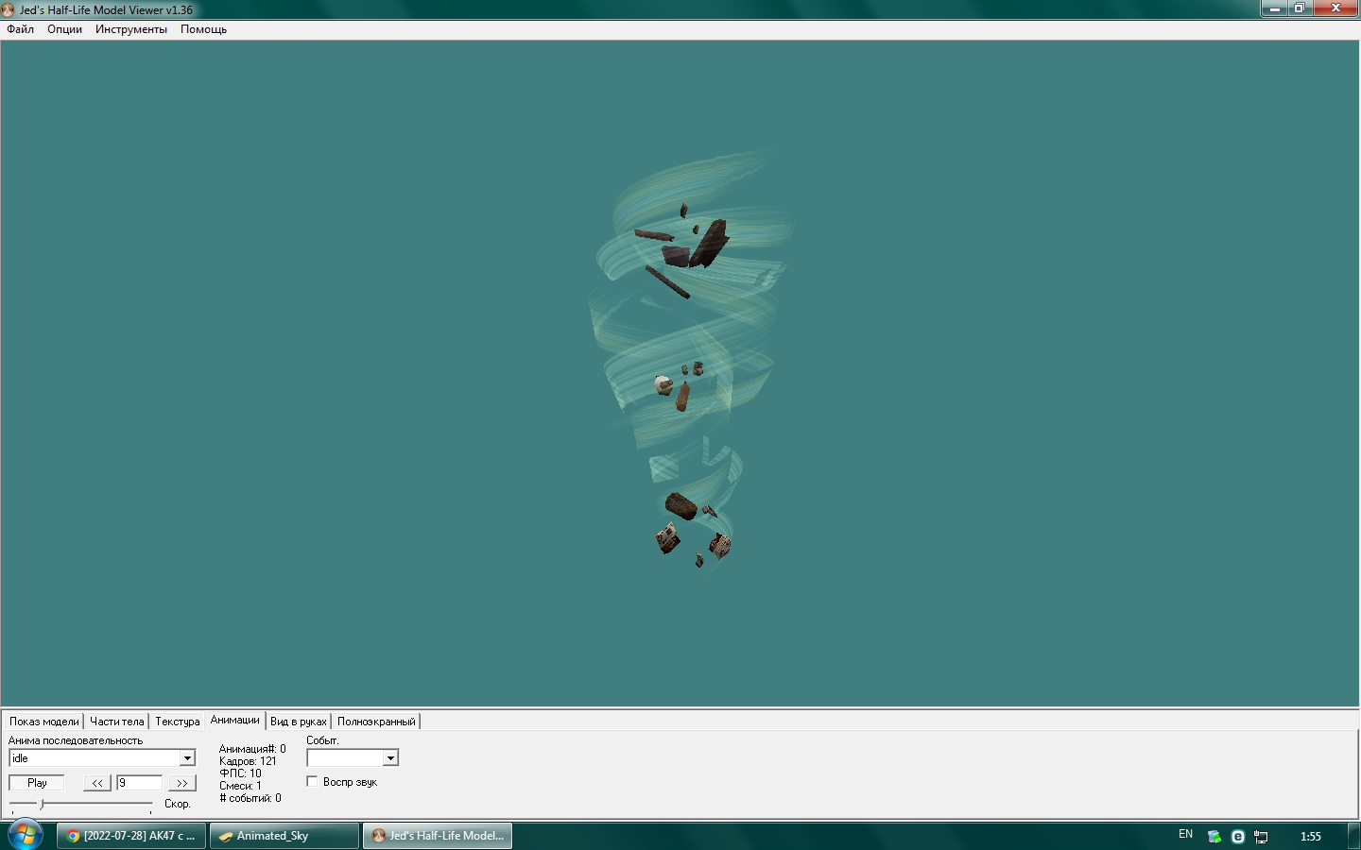Open the Animated_Sky taskbar folder
The height and width of the screenshot is (850, 1361).
click(x=284, y=836)
